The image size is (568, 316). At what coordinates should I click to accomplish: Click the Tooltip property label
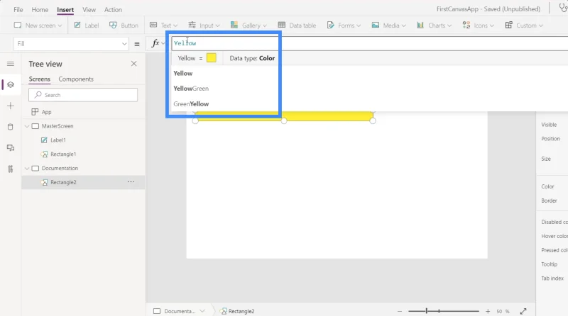pyautogui.click(x=549, y=264)
